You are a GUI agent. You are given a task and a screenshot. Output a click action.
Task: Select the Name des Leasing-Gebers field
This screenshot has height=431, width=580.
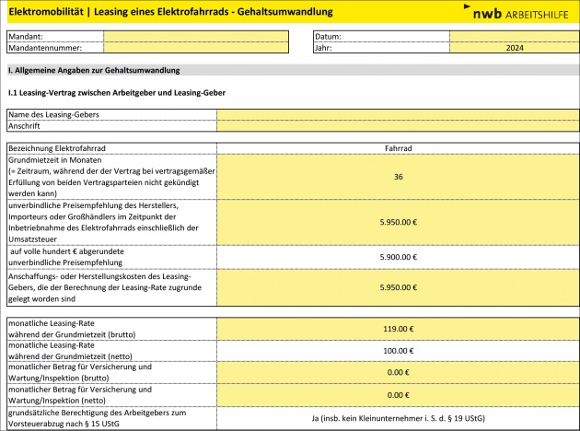pyautogui.click(x=398, y=114)
